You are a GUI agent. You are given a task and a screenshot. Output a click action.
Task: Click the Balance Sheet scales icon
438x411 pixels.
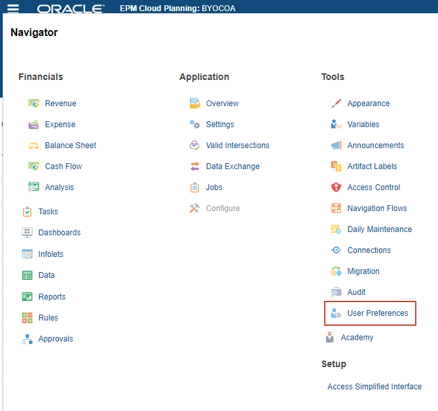(34, 146)
